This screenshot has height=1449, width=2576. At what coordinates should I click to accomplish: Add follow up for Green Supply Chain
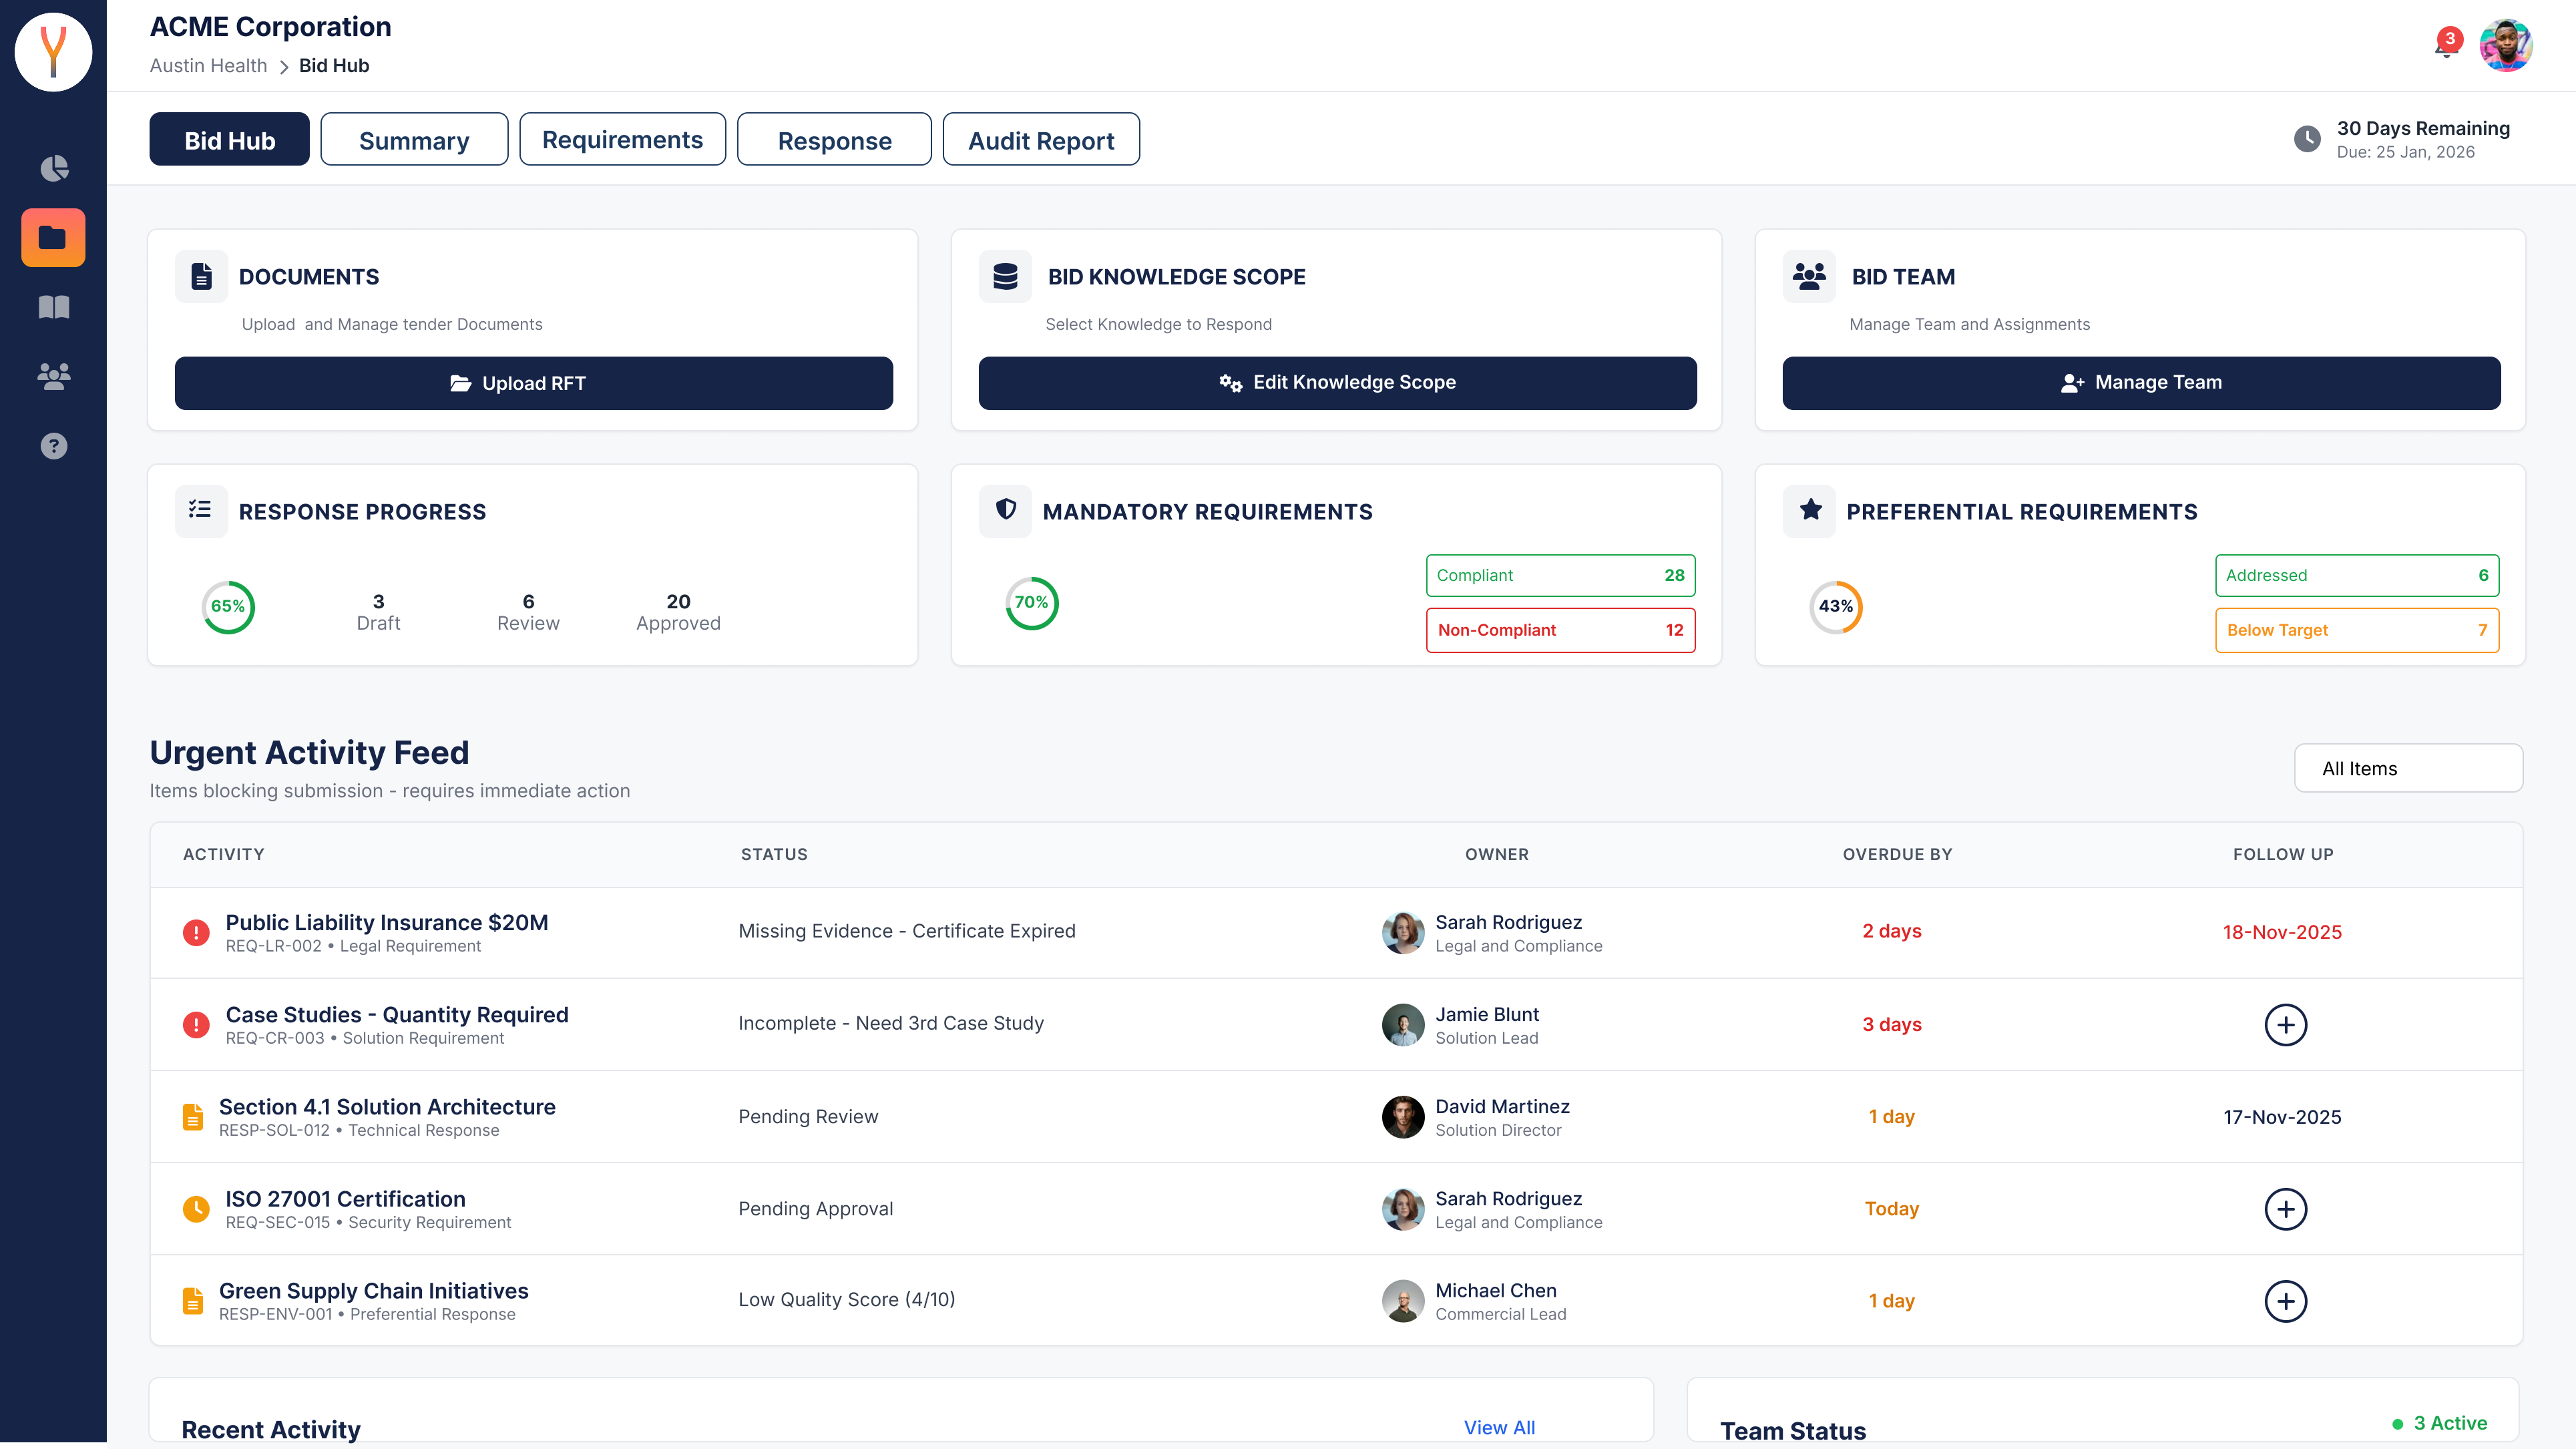click(2285, 1301)
